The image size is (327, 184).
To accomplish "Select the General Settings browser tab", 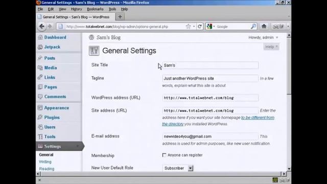I will 76,17.
